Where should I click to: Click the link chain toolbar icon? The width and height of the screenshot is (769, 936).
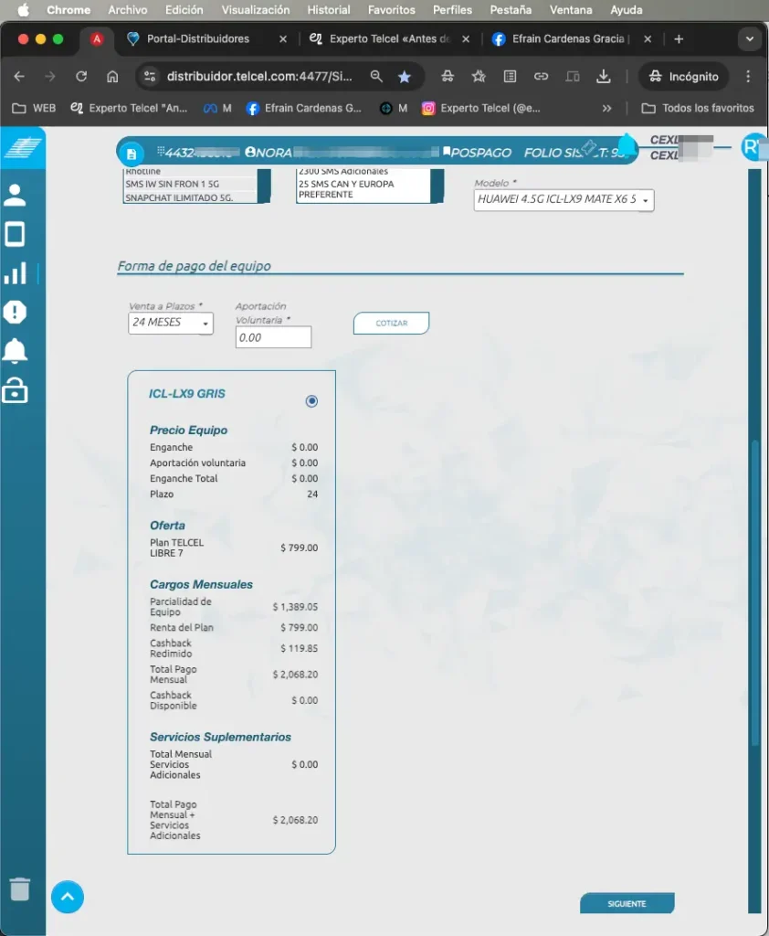click(541, 77)
